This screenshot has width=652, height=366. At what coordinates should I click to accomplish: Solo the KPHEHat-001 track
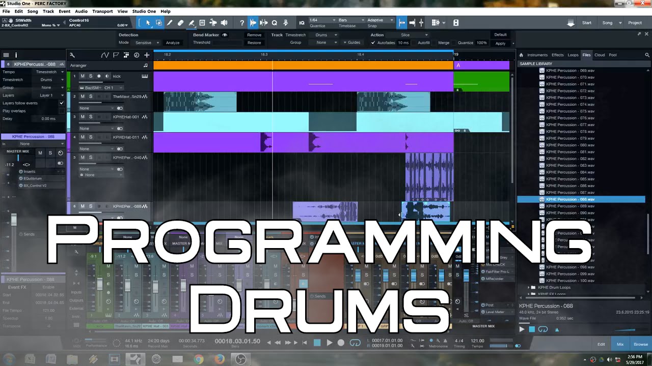[91, 117]
